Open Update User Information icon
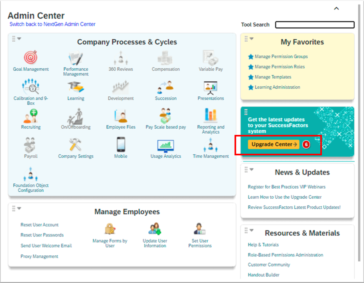This screenshot has height=283, width=364. coord(155,228)
